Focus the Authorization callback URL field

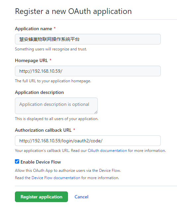pos(88,141)
